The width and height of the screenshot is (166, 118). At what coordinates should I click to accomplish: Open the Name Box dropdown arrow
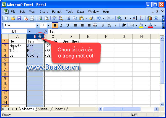click(30, 32)
